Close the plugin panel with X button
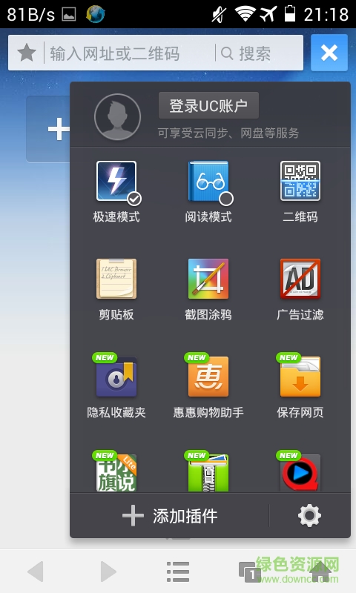Viewport: 356px width, 593px height. point(329,53)
